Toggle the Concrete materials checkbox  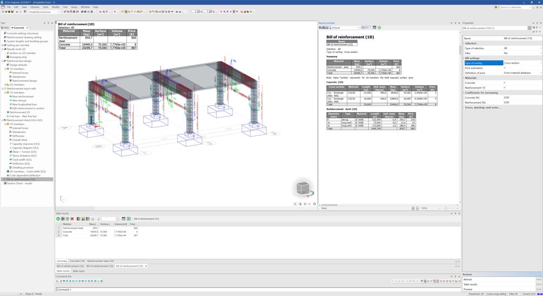[x=504, y=83]
